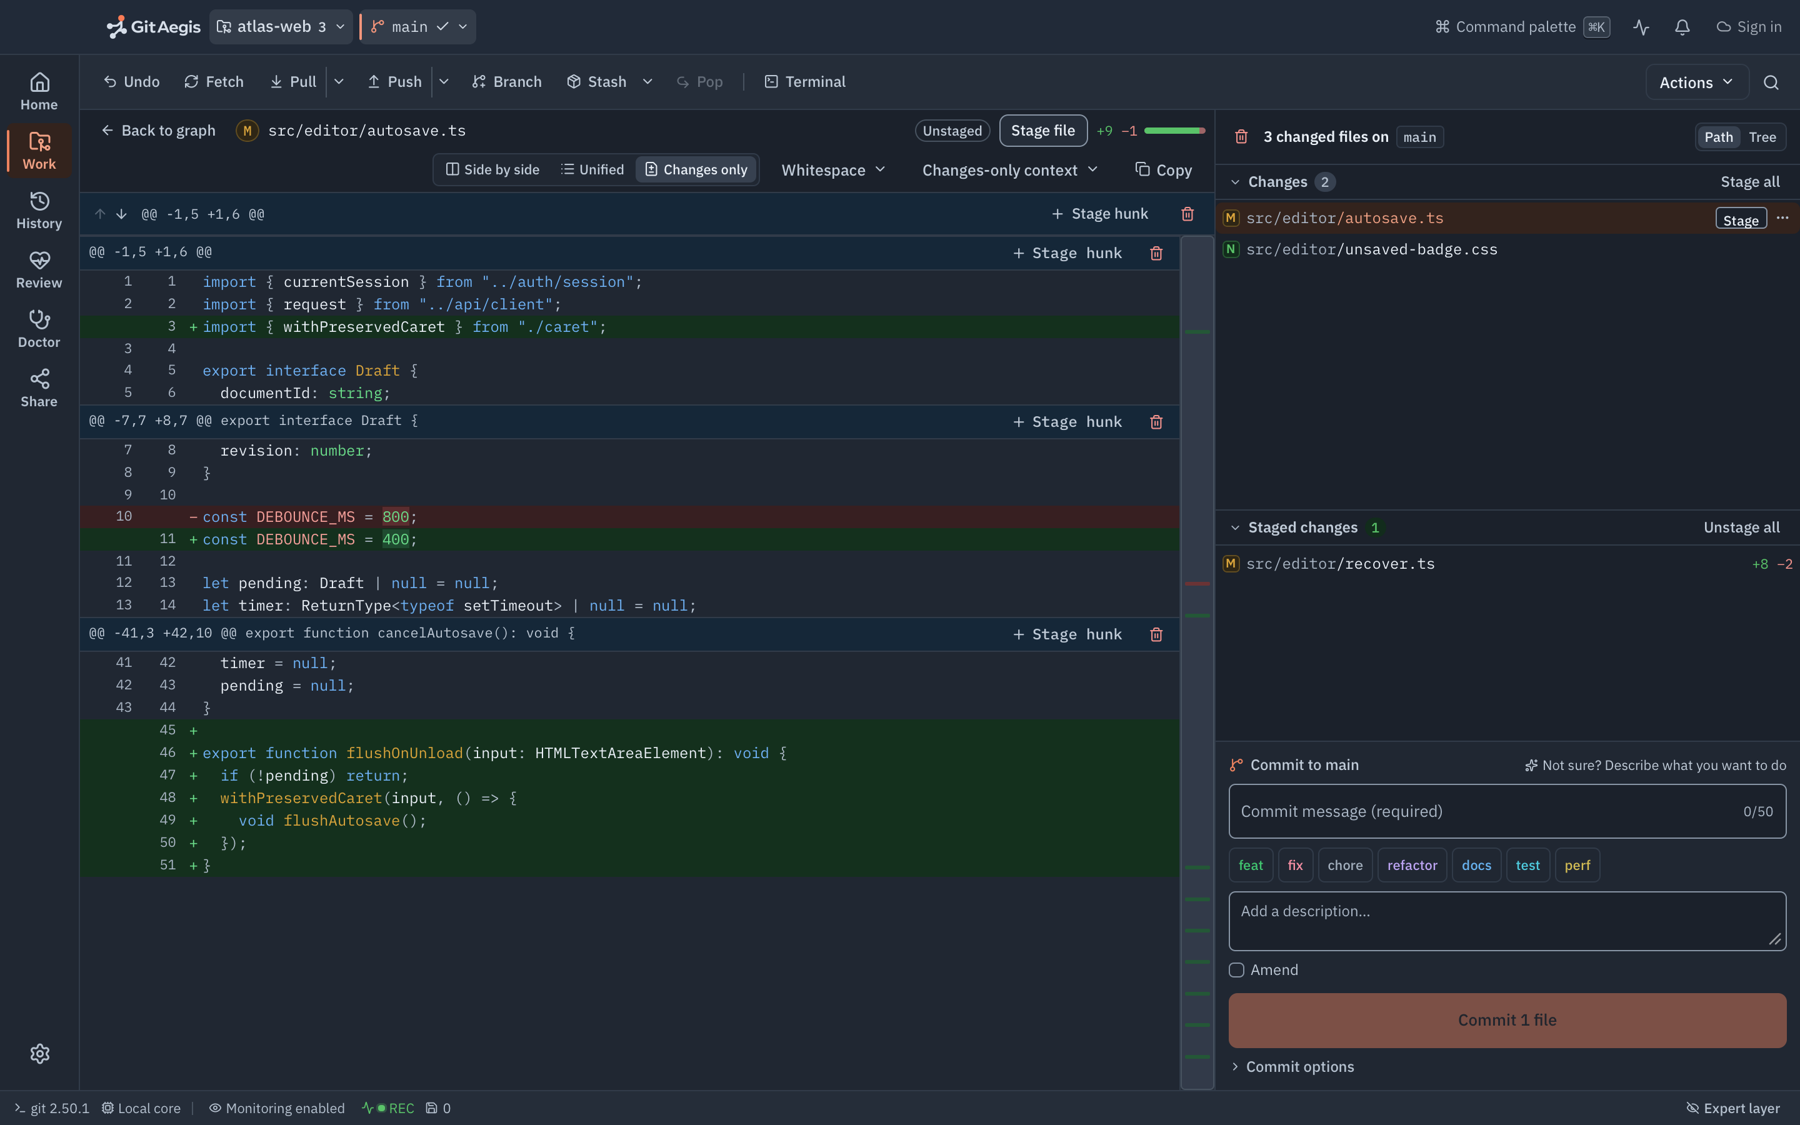Image resolution: width=1800 pixels, height=1125 pixels.
Task: Open the activity pulse icon
Action: [x=1642, y=27]
